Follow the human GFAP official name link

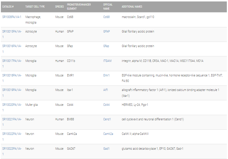coord(106,31)
